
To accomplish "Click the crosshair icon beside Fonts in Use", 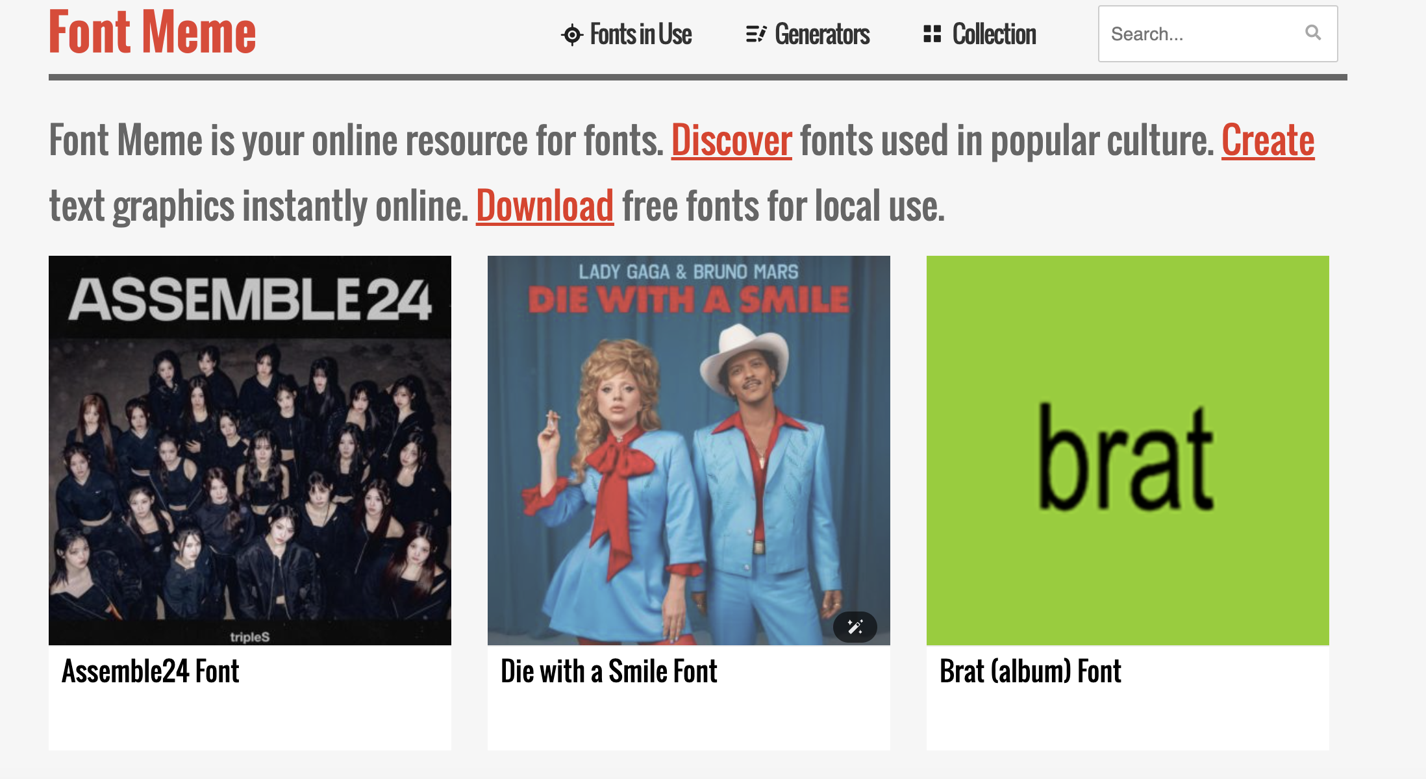I will tap(572, 34).
